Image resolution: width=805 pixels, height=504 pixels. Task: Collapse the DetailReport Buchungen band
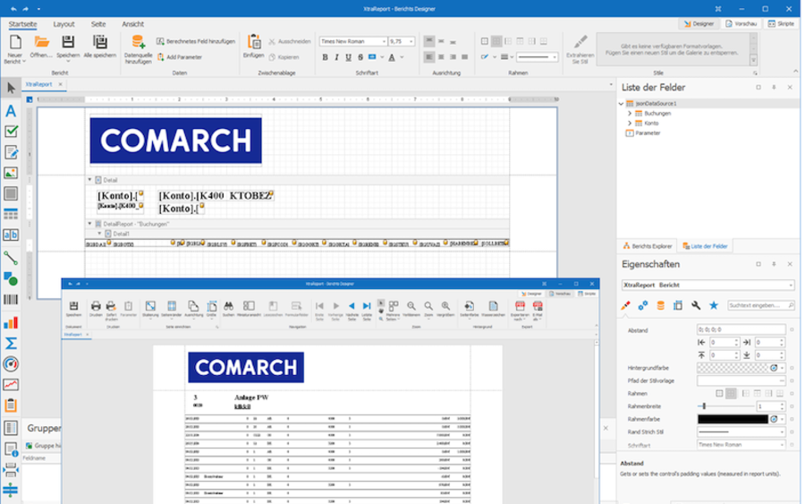coord(89,224)
